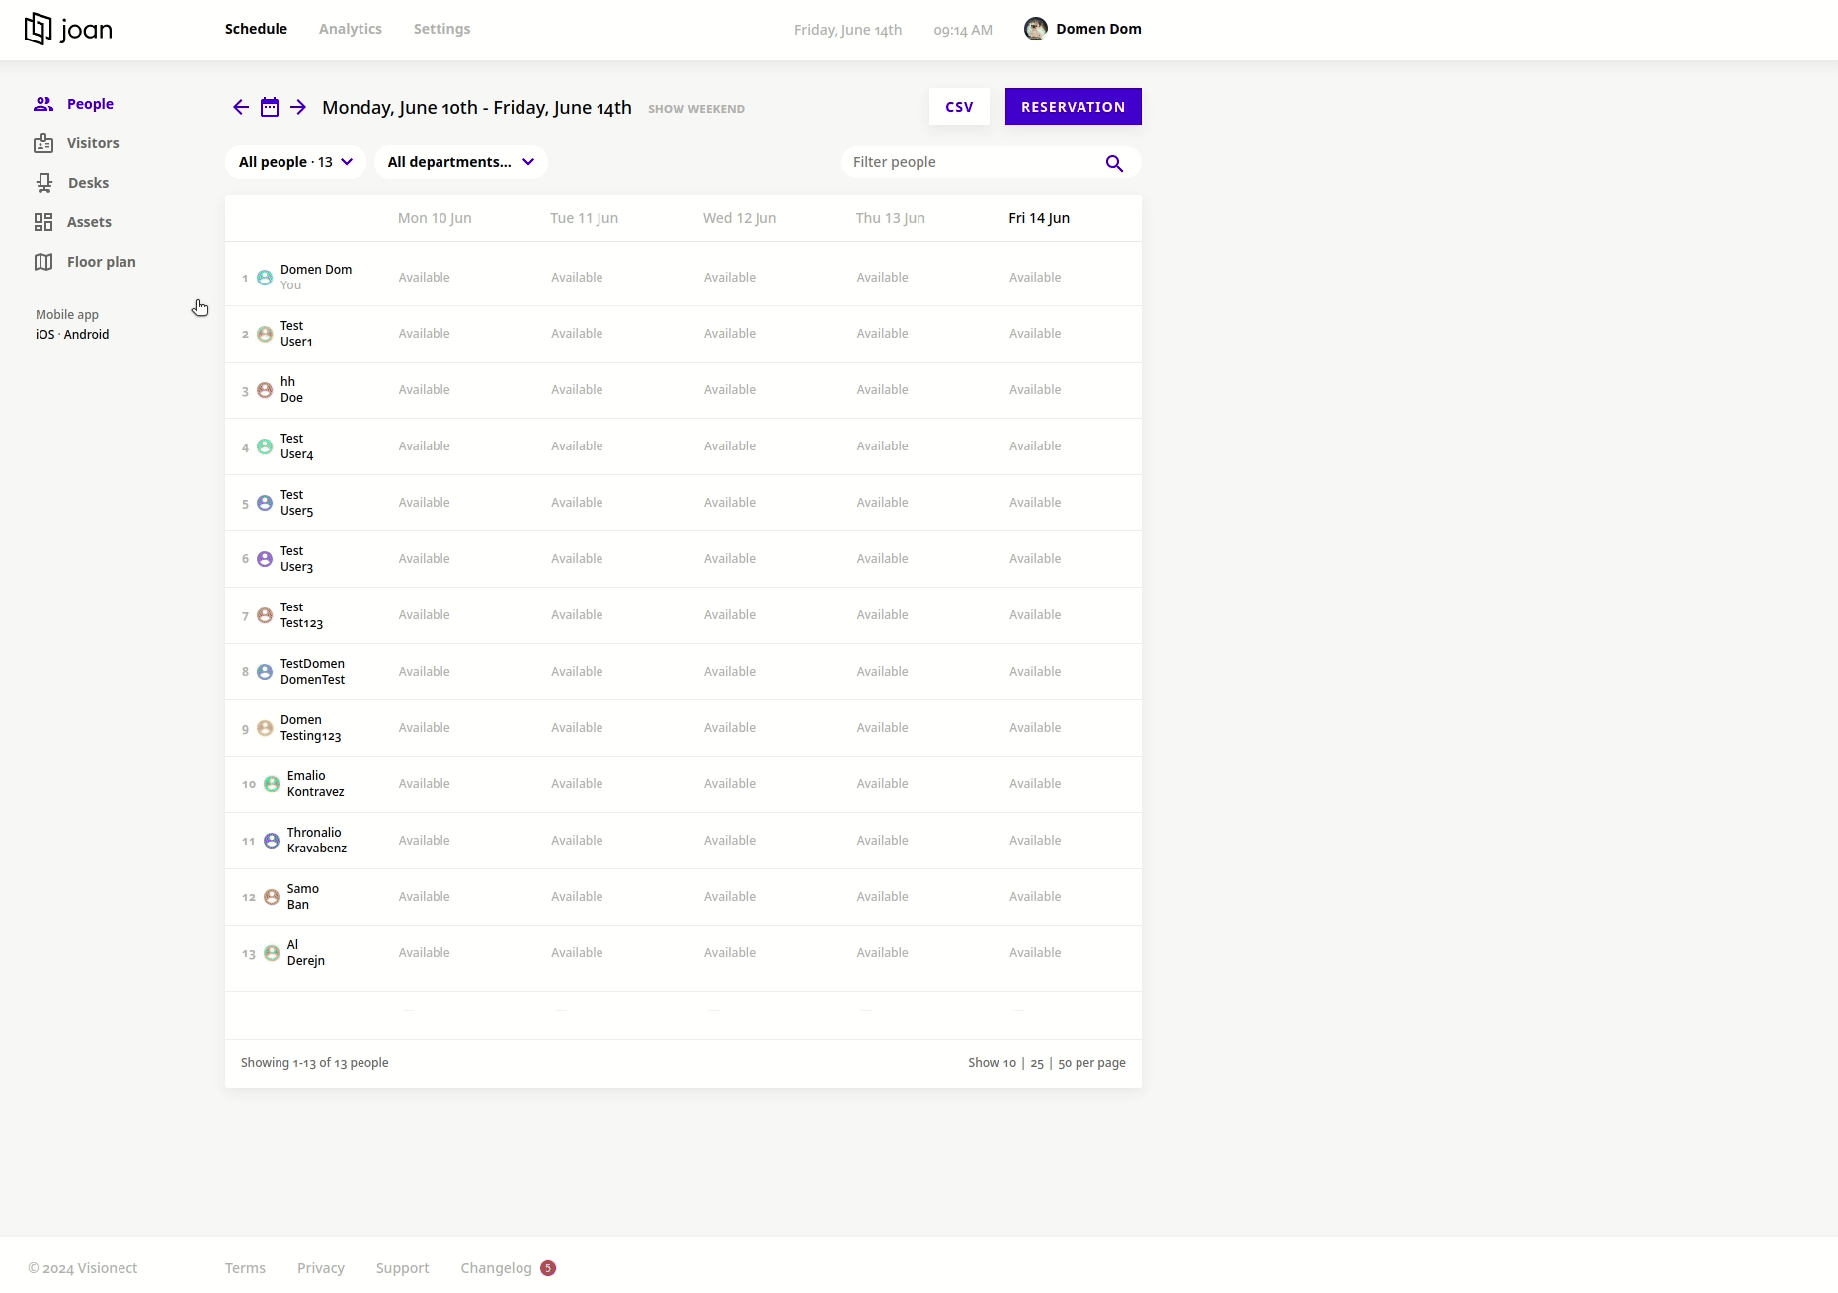Expand the All departments dropdown
1838x1293 pixels.
tap(460, 162)
